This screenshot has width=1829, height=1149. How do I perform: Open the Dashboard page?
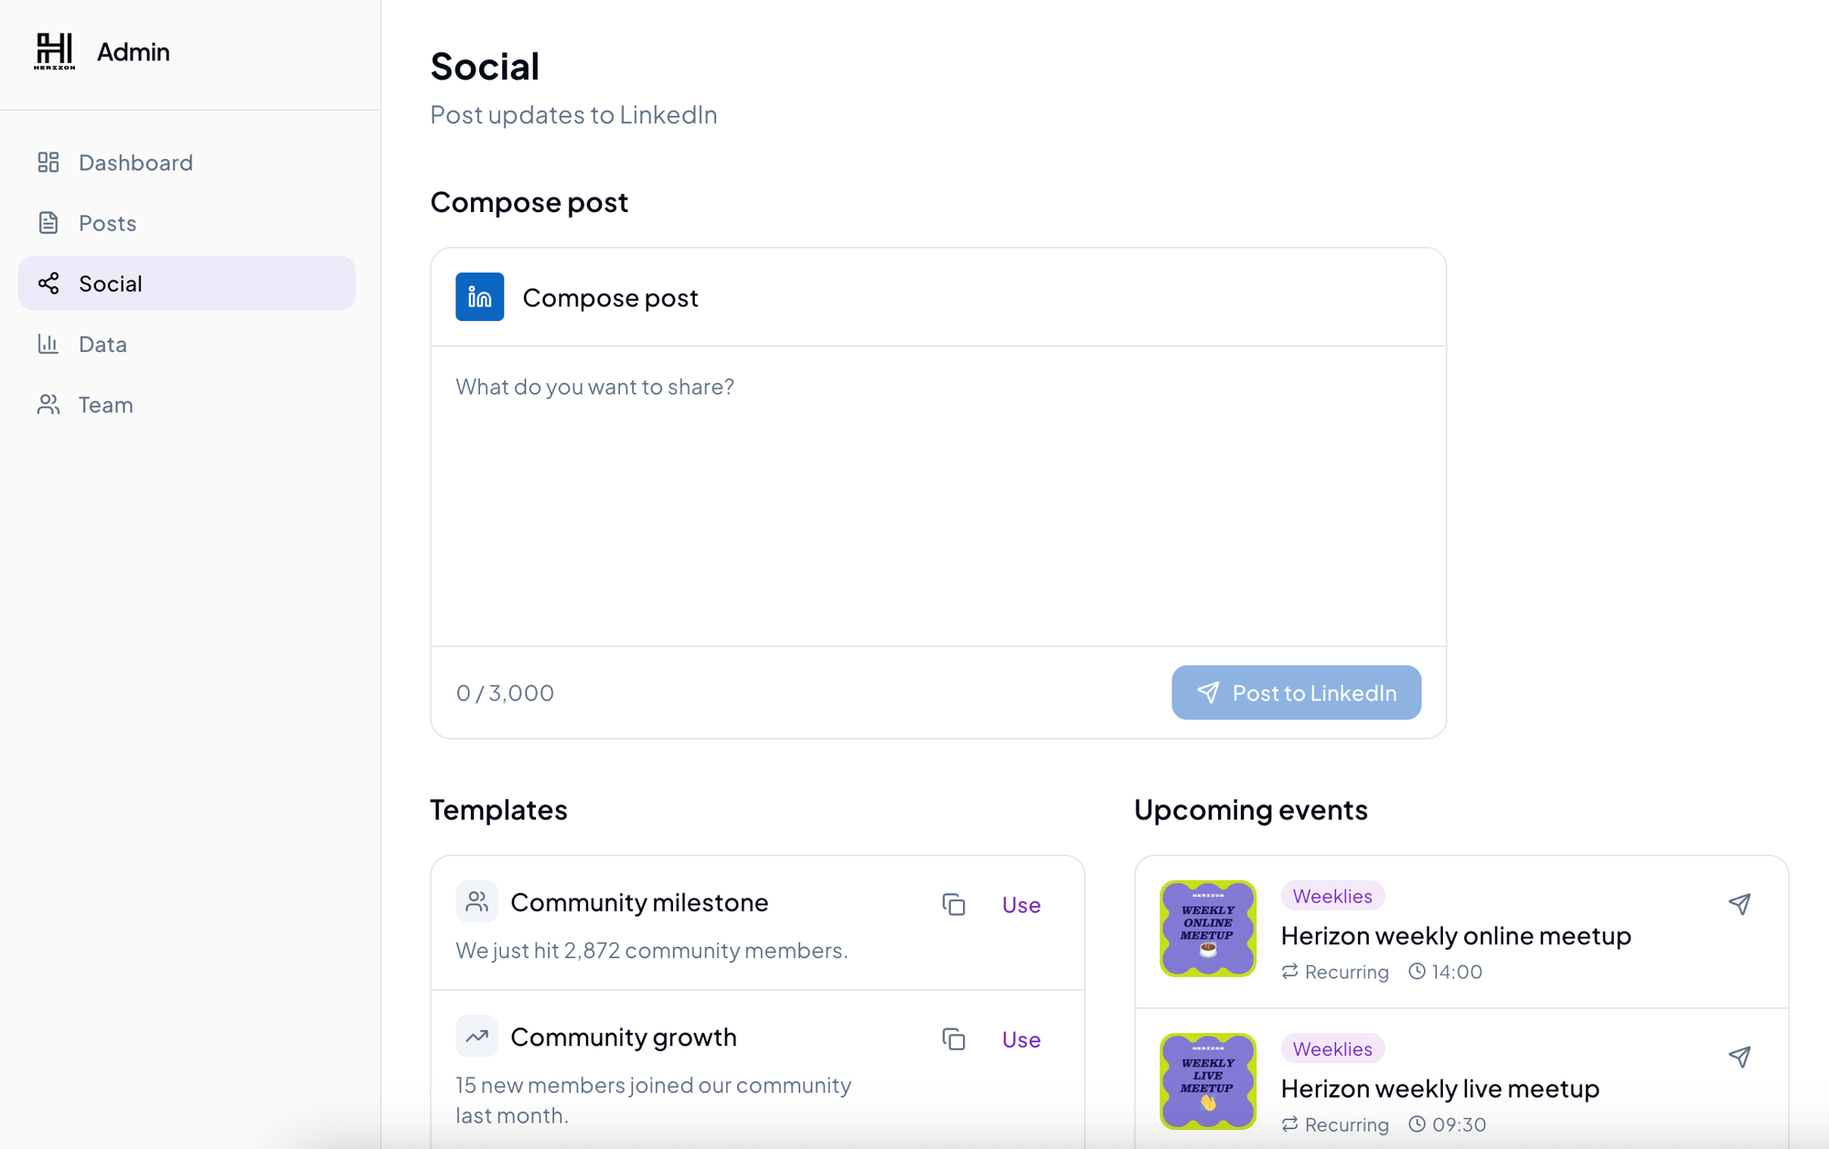pyautogui.click(x=135, y=163)
